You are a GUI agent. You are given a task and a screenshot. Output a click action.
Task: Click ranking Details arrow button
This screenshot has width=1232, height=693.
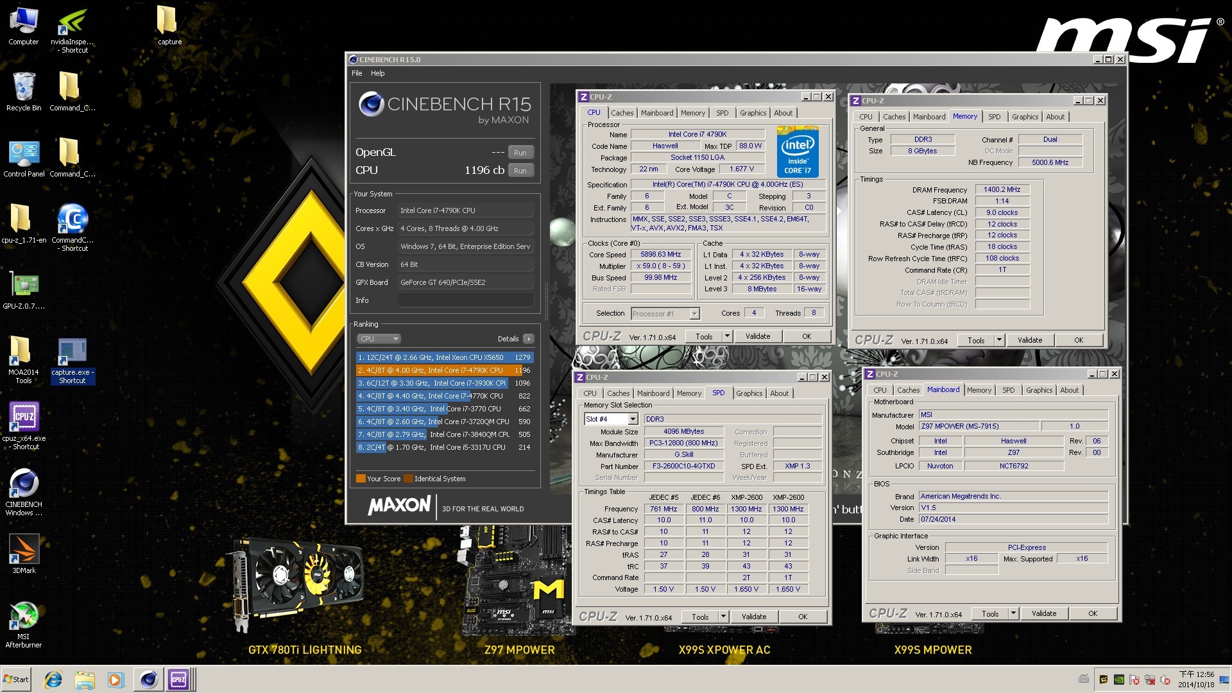pyautogui.click(x=528, y=339)
